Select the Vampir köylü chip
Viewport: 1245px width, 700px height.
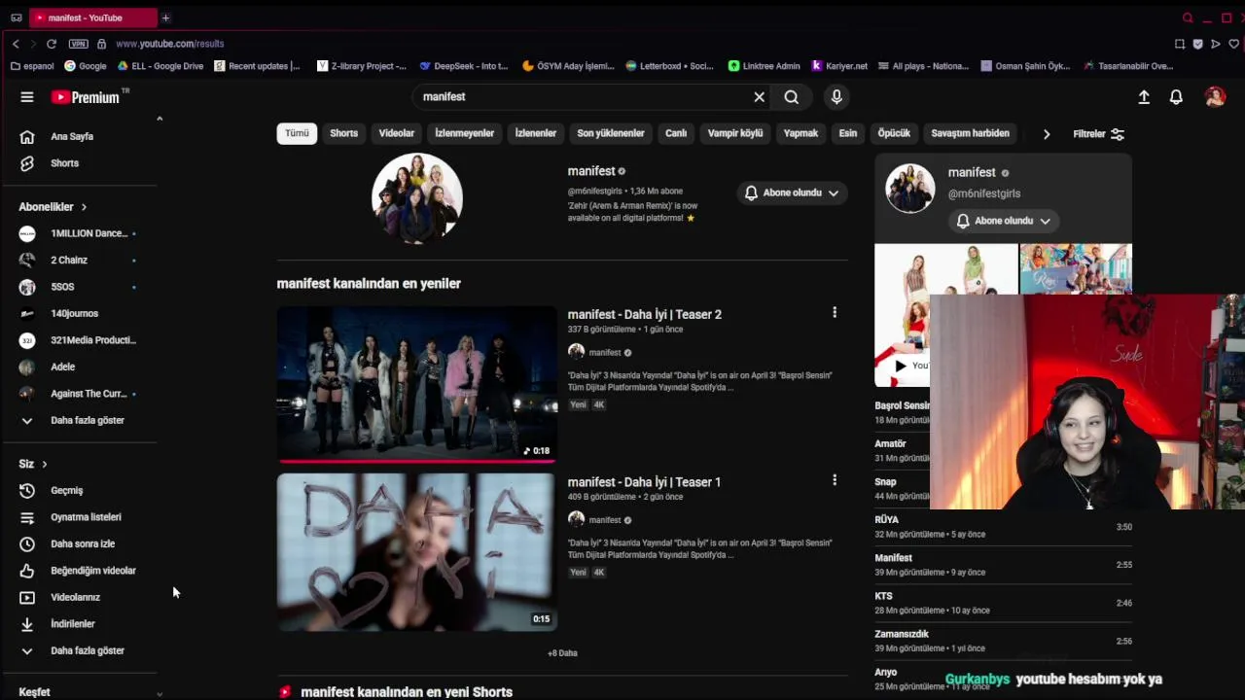pos(735,133)
